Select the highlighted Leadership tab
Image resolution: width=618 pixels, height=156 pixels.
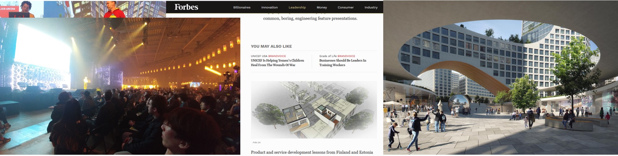(297, 7)
